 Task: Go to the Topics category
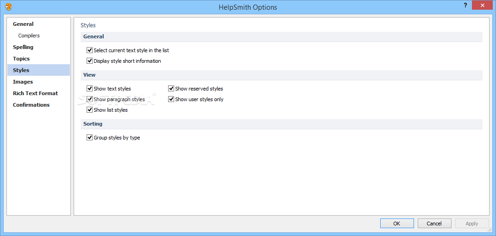tap(38, 59)
